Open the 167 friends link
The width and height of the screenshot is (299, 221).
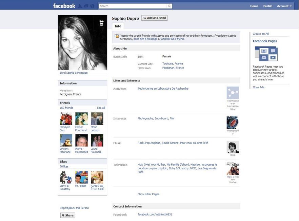pos(66,108)
